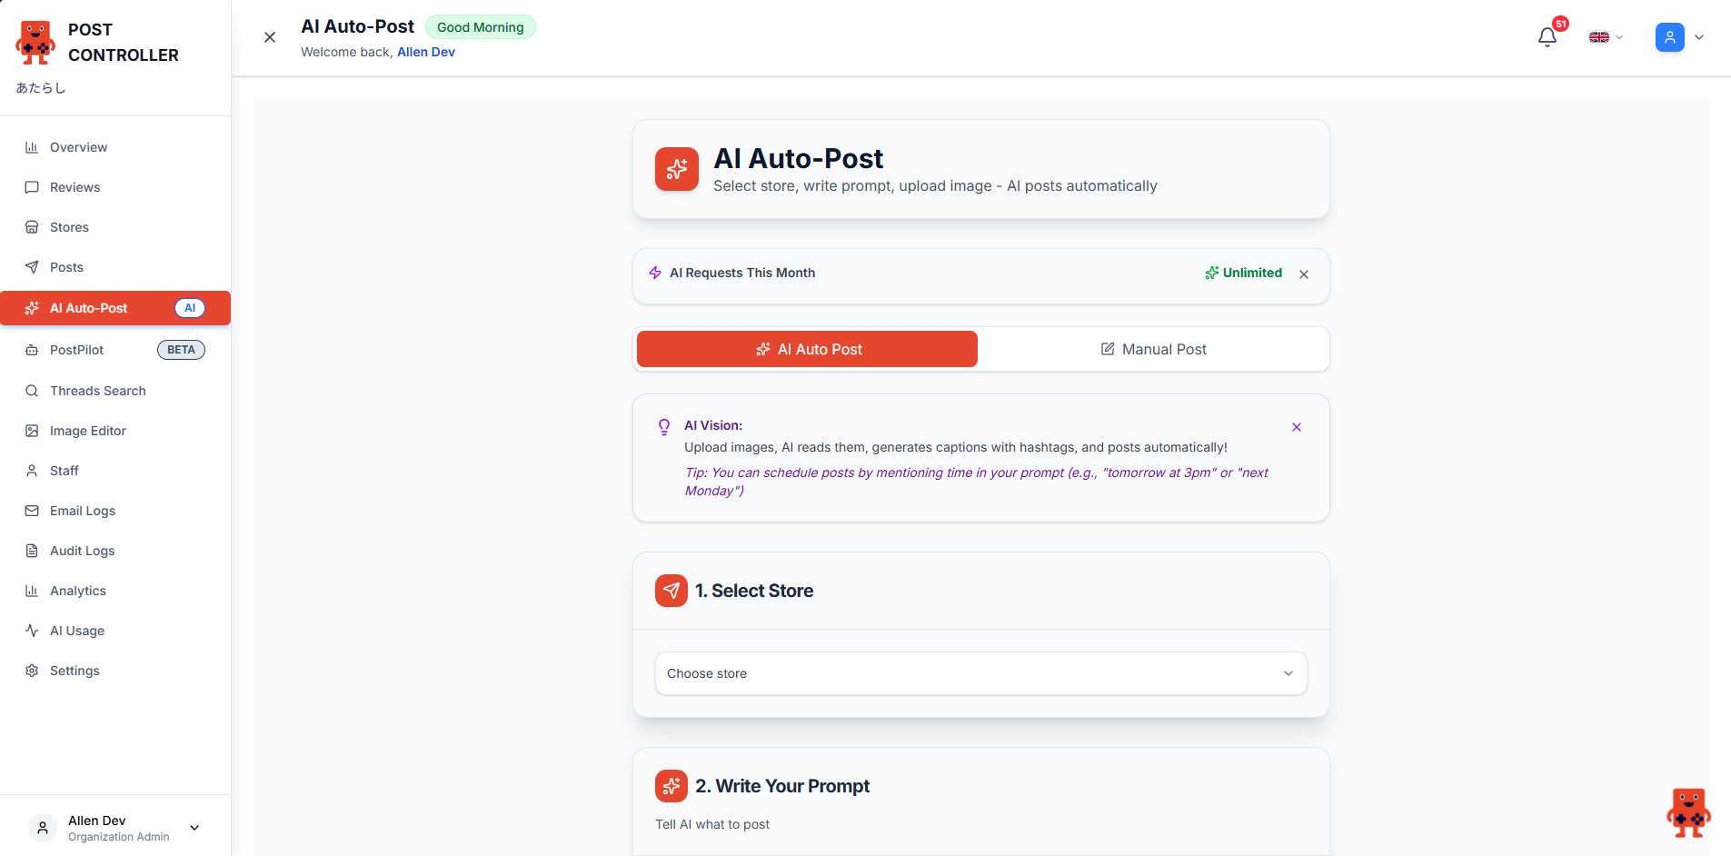Open the robot chat assistant widget

(x=1687, y=812)
